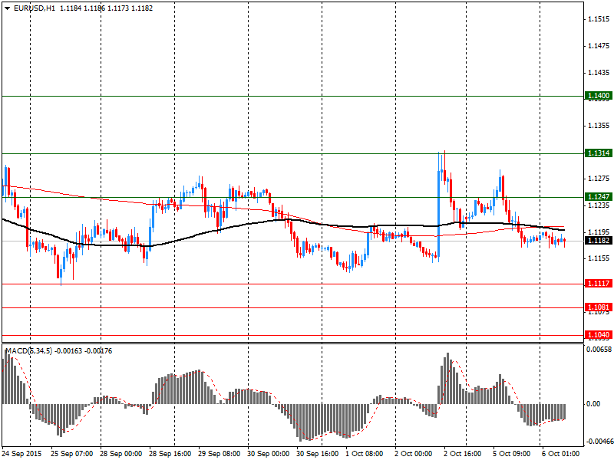Click the MACD 0.00 zero scale value
This screenshot has height=460, width=614.
point(593,404)
